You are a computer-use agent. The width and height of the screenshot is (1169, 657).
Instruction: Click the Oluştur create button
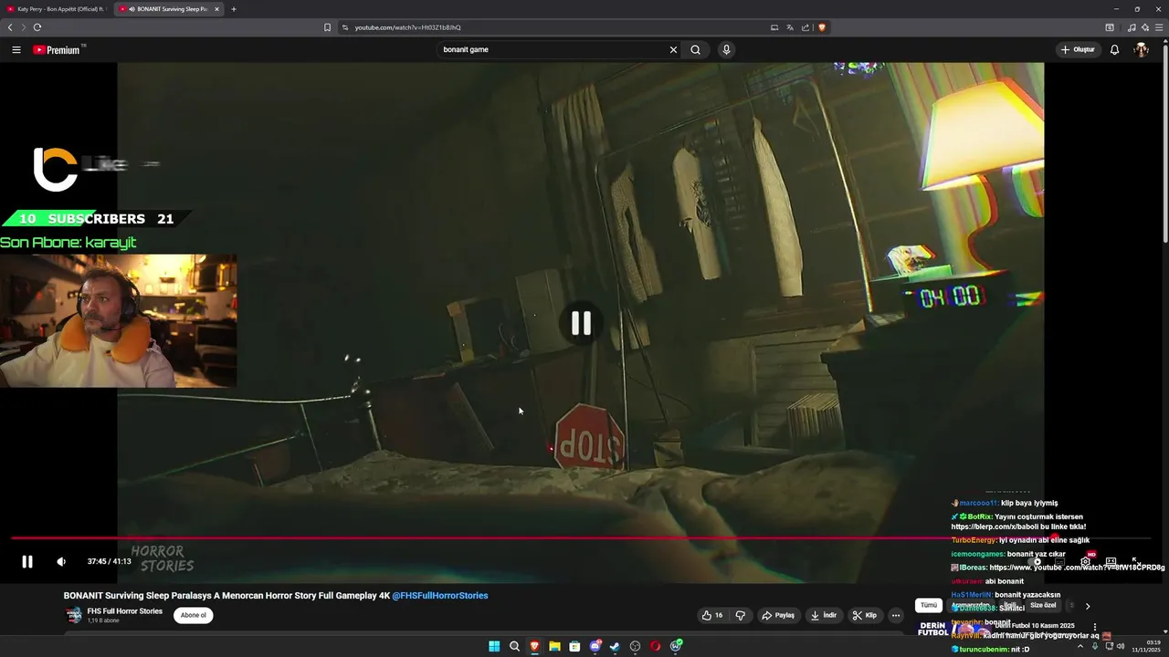click(x=1078, y=49)
